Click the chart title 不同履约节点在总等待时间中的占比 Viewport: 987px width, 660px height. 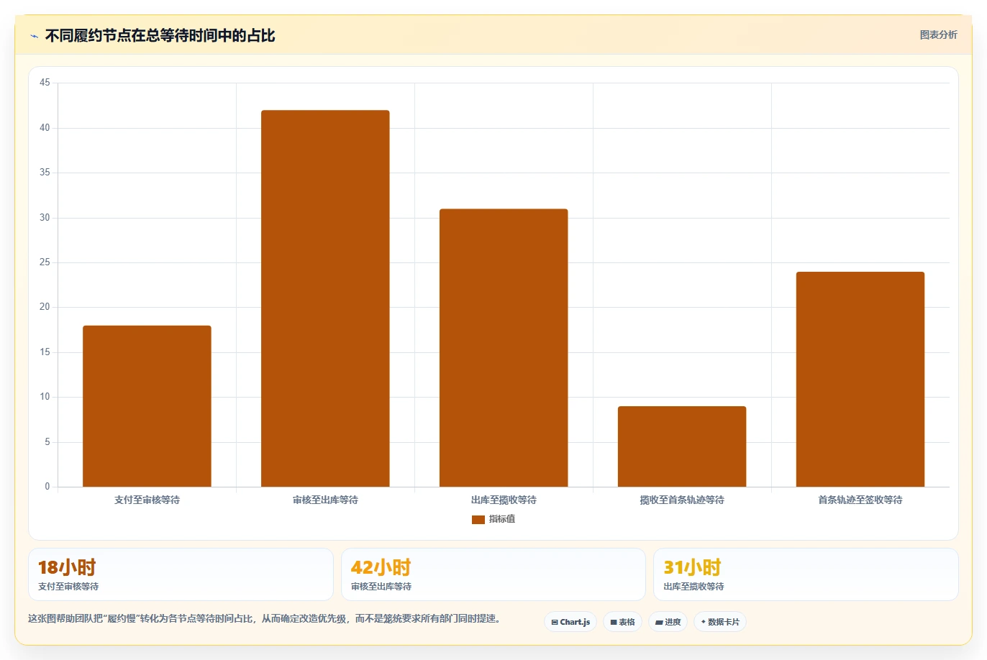click(x=160, y=36)
